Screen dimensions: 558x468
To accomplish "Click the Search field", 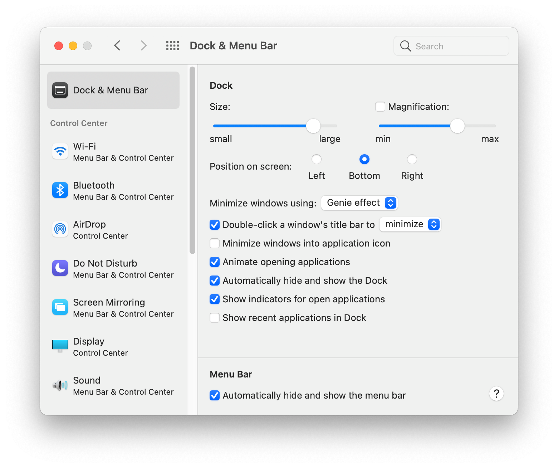I will [451, 46].
